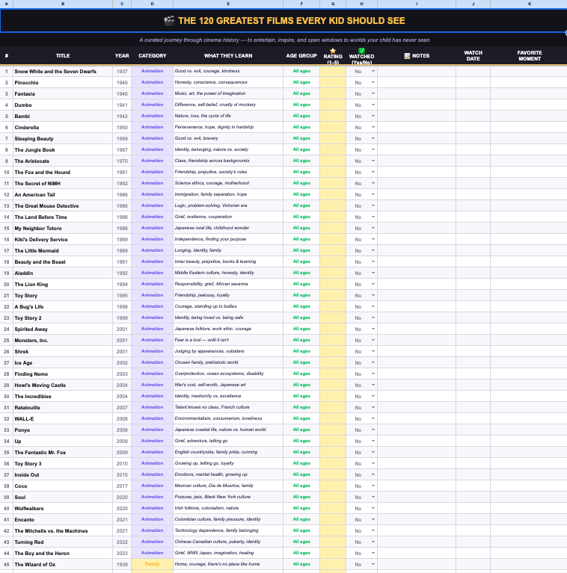The height and width of the screenshot is (573, 567).
Task: Open Watched dropdown for The Lion King
Action: [x=373, y=284]
